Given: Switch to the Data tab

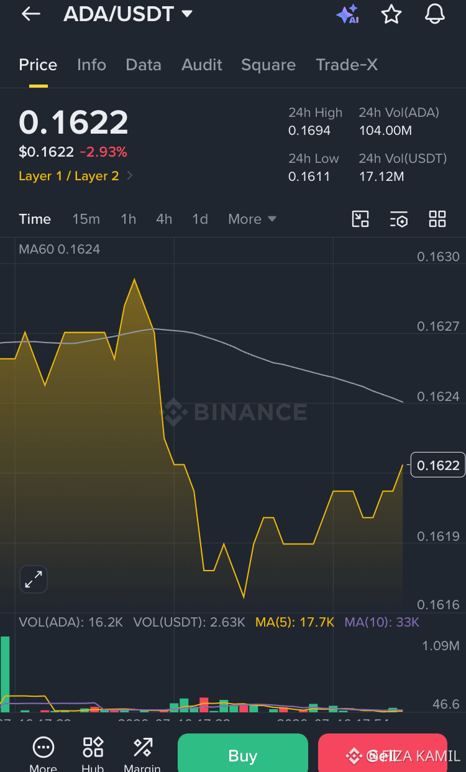Looking at the screenshot, I should click(x=144, y=65).
